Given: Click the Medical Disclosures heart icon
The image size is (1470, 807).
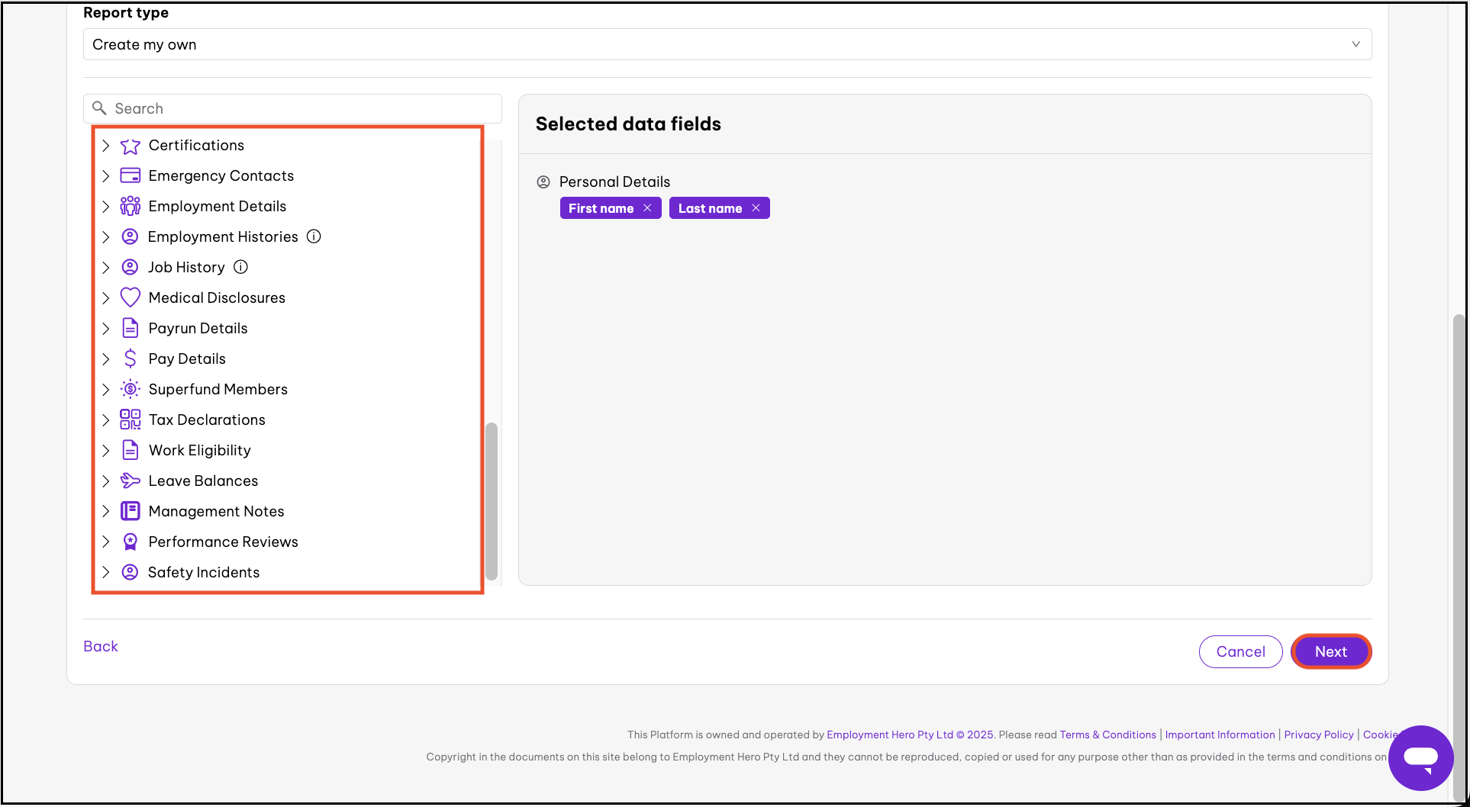Looking at the screenshot, I should coord(130,297).
